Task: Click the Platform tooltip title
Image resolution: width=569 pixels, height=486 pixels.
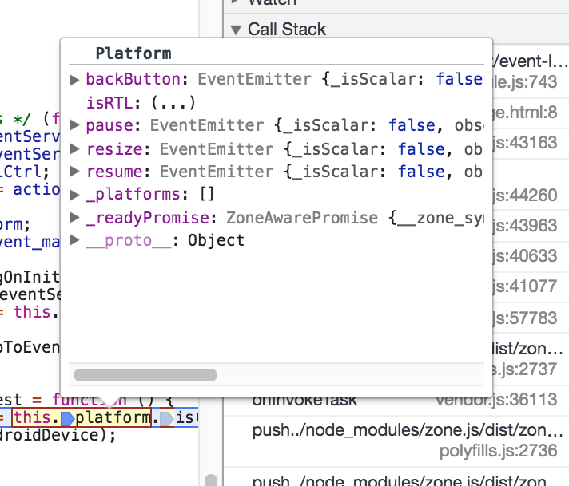Action: tap(133, 53)
